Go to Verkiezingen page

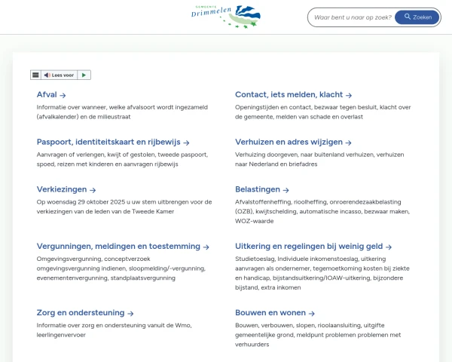62,189
